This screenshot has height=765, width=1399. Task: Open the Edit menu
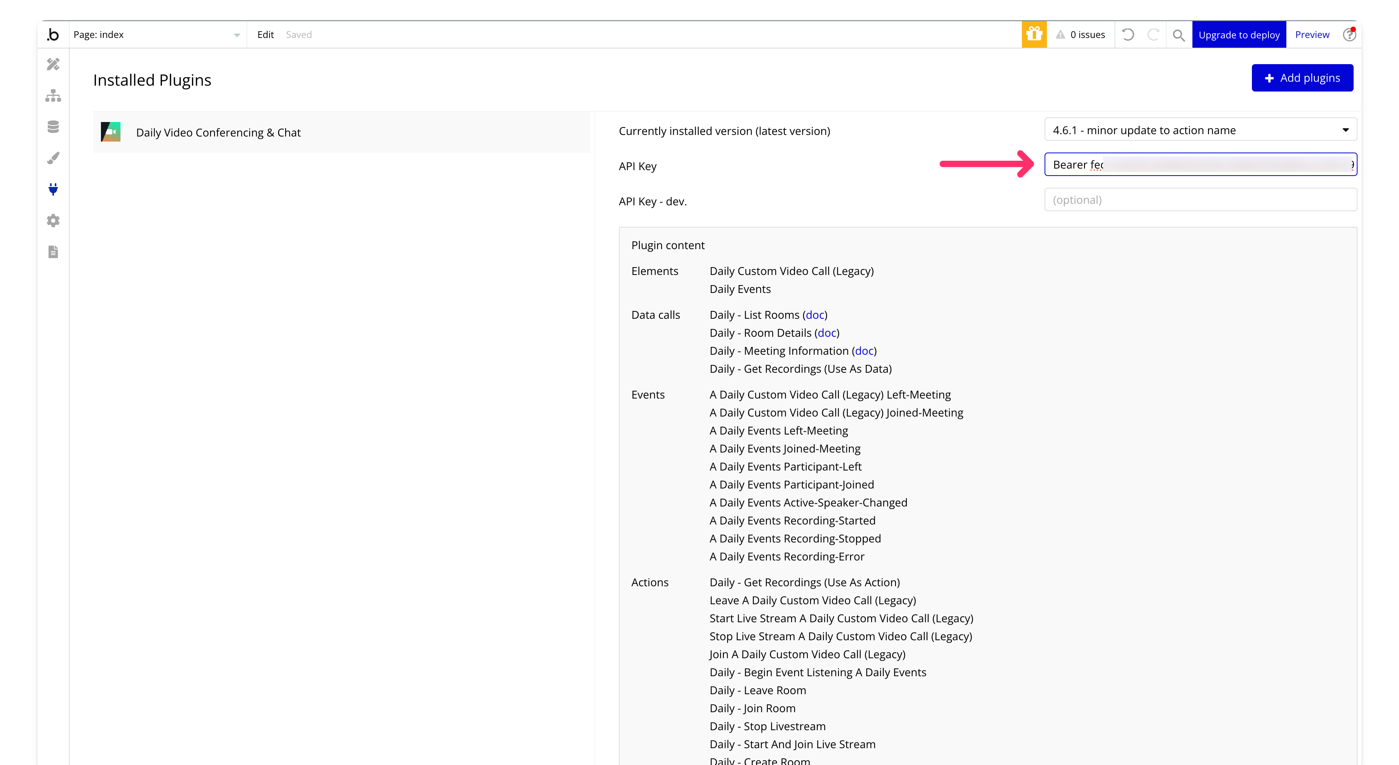point(265,35)
